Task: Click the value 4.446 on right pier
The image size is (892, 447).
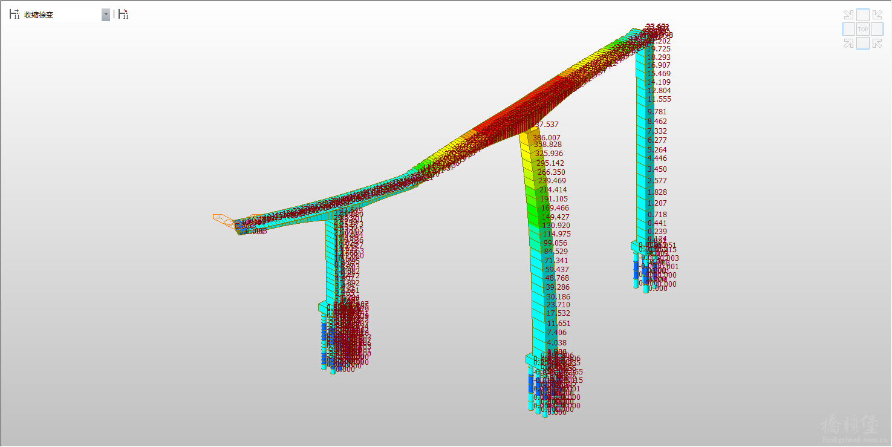Action: pos(657,159)
